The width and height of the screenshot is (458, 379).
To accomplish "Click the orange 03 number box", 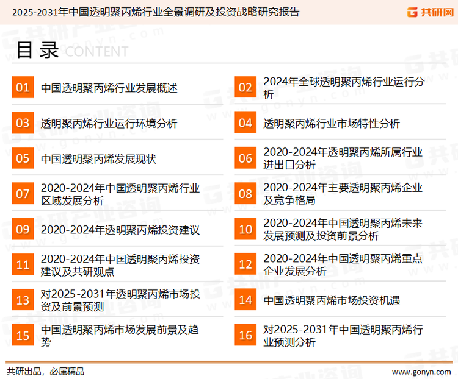I will tap(23, 122).
